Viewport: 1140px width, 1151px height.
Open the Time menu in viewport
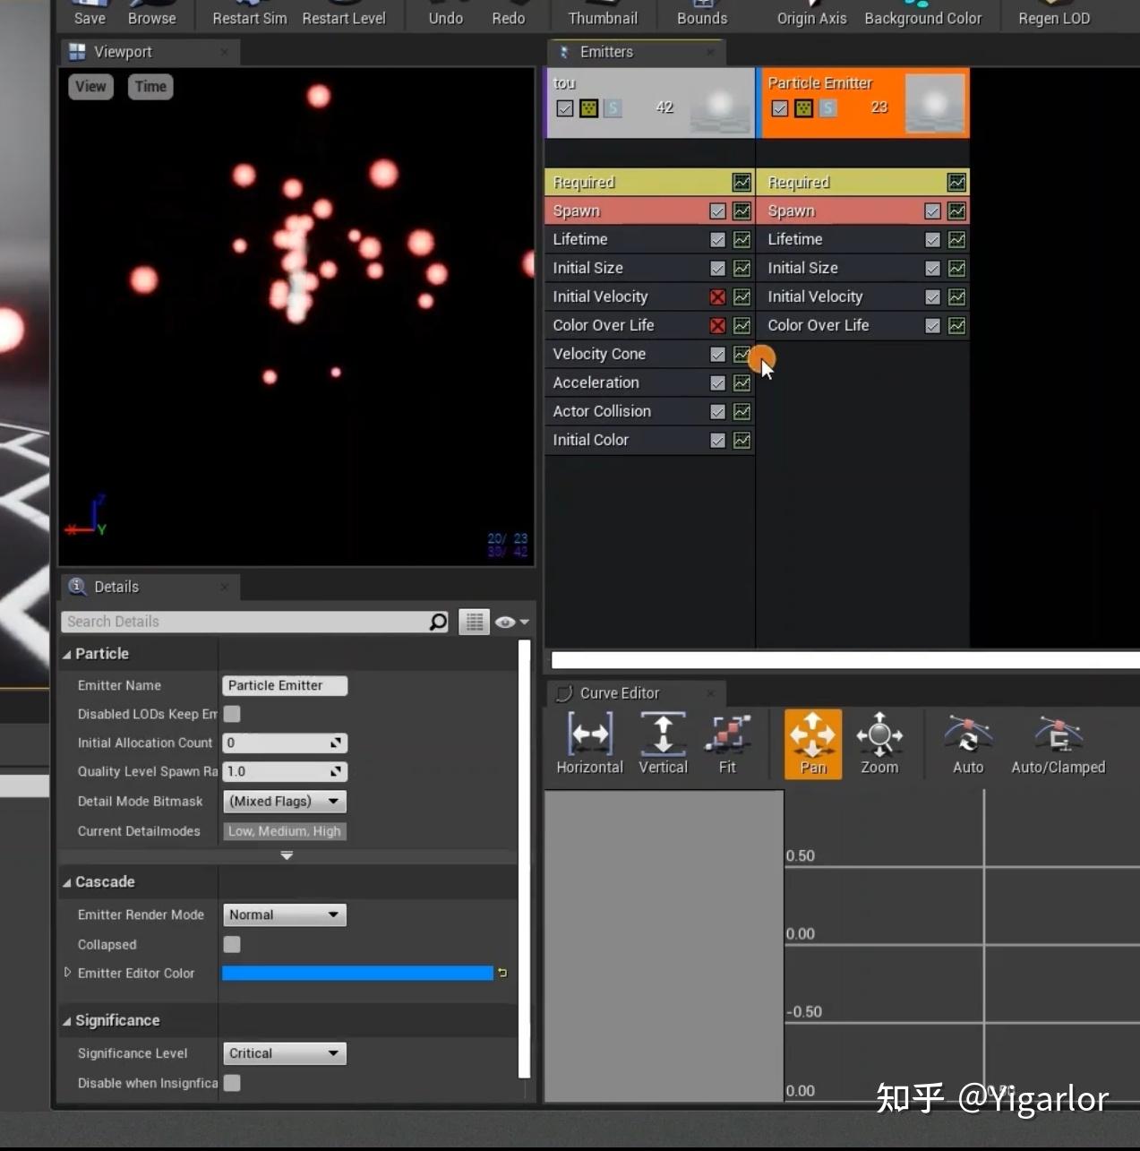point(150,87)
